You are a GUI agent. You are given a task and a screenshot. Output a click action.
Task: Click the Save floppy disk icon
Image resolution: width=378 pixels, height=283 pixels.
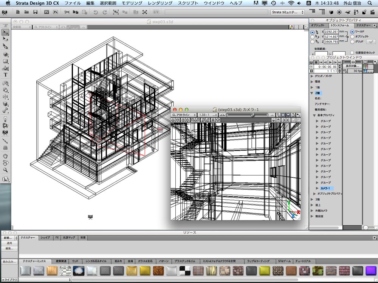tap(36, 12)
